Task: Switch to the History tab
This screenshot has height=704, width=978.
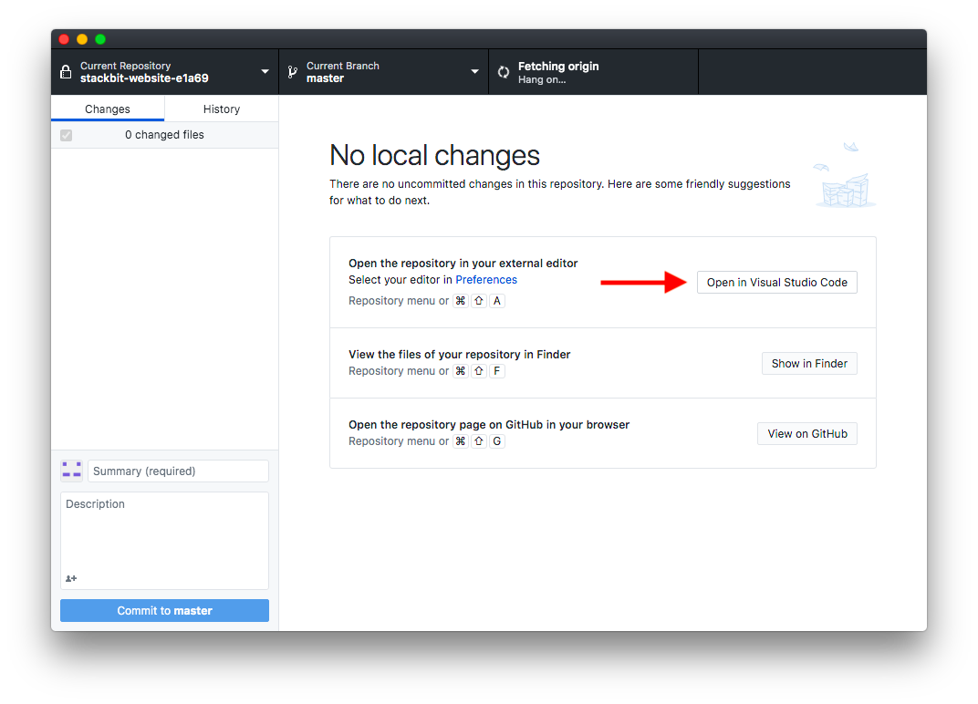Action: coord(222,109)
